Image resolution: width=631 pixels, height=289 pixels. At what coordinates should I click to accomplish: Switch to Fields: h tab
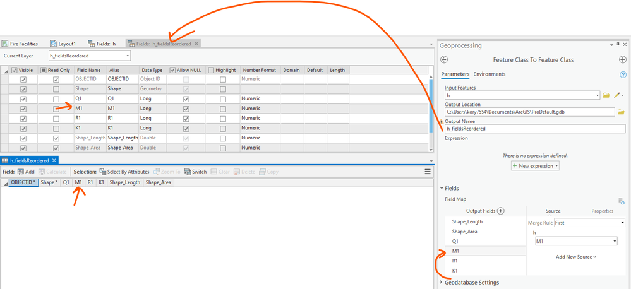[x=102, y=44]
